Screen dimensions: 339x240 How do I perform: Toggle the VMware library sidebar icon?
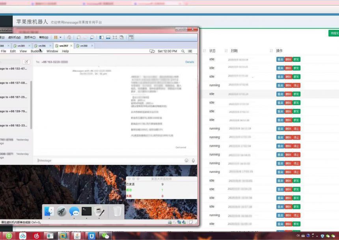coord(101,37)
